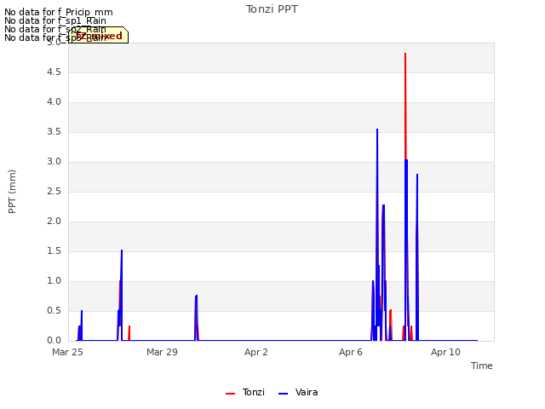Click the blue Vaira peak near 2.8 mm
545x409 pixels.
pyautogui.click(x=417, y=175)
